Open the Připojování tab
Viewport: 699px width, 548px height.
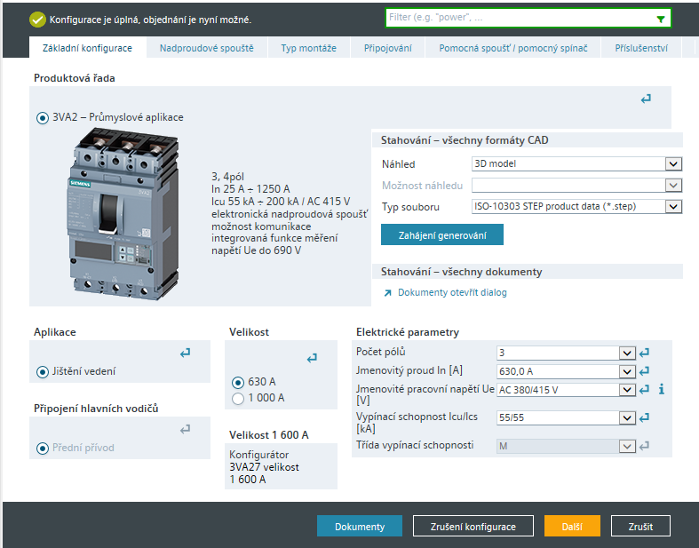[388, 48]
